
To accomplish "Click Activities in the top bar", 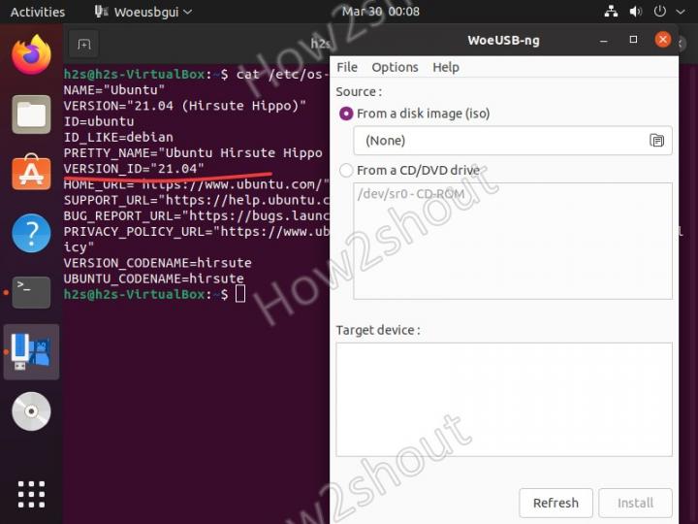I will tap(38, 12).
